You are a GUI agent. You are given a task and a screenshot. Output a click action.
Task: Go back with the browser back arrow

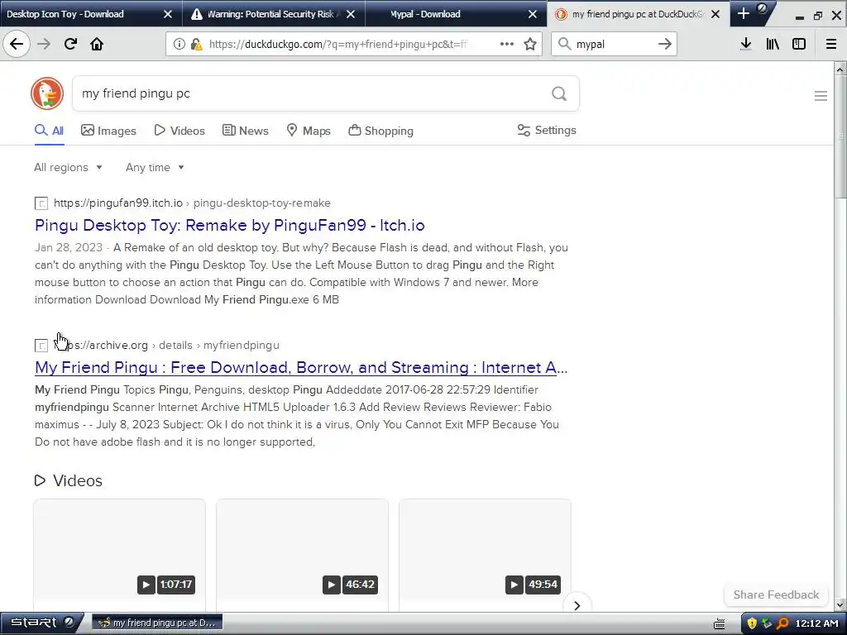pos(17,44)
